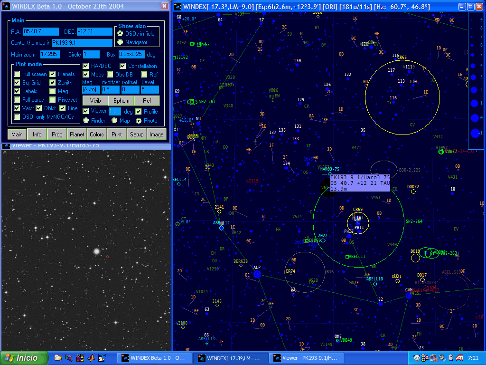The width and height of the screenshot is (486, 365).
Task: Click the ATI tray icon
Action: point(459,358)
